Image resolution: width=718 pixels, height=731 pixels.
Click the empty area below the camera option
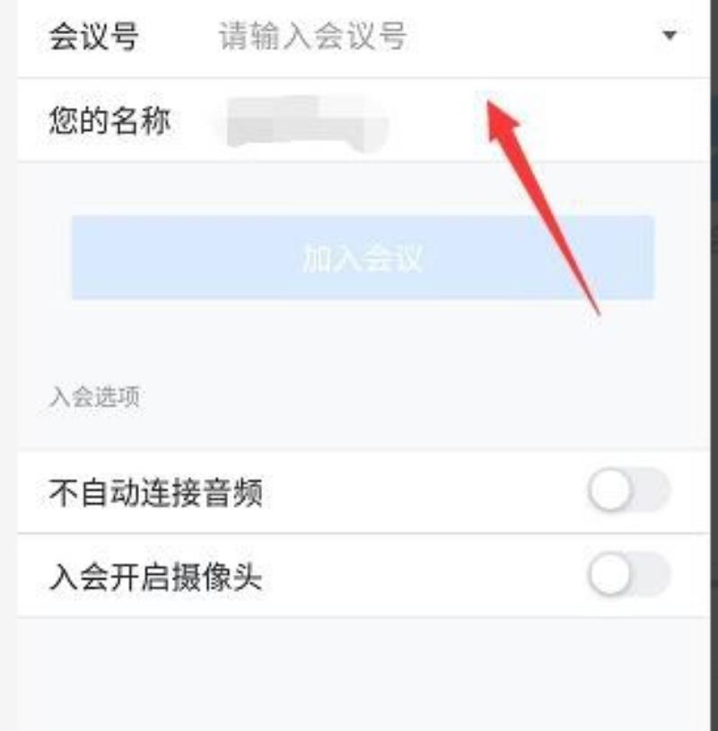(363, 674)
